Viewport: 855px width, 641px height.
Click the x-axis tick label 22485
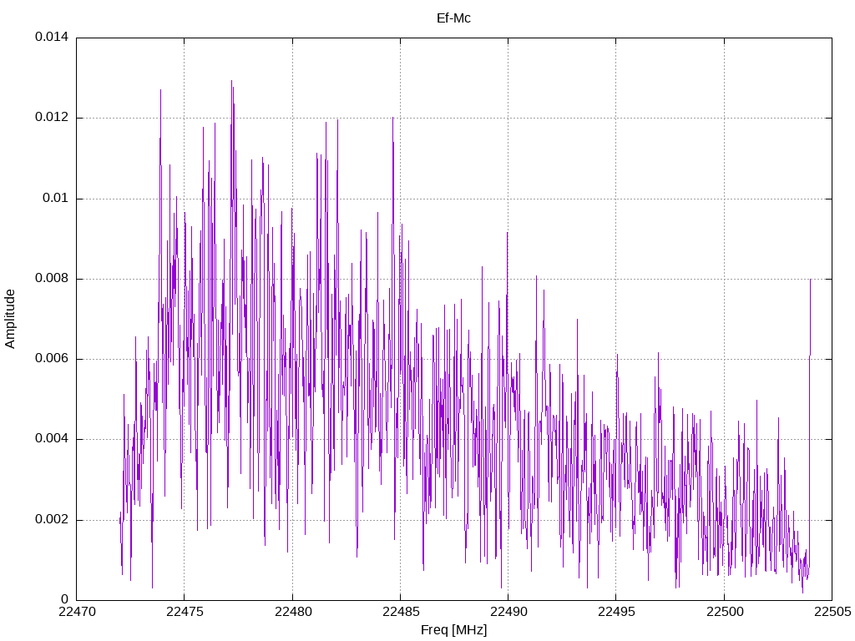[x=401, y=612]
